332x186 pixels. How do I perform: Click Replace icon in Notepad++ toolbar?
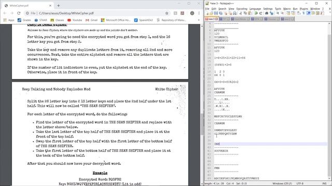coord(271,13)
